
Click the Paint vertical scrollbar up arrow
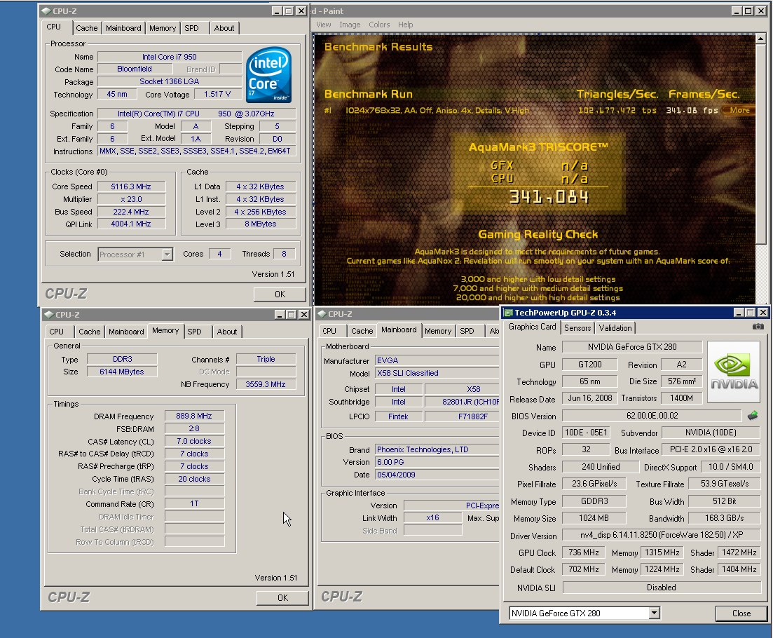(x=760, y=39)
